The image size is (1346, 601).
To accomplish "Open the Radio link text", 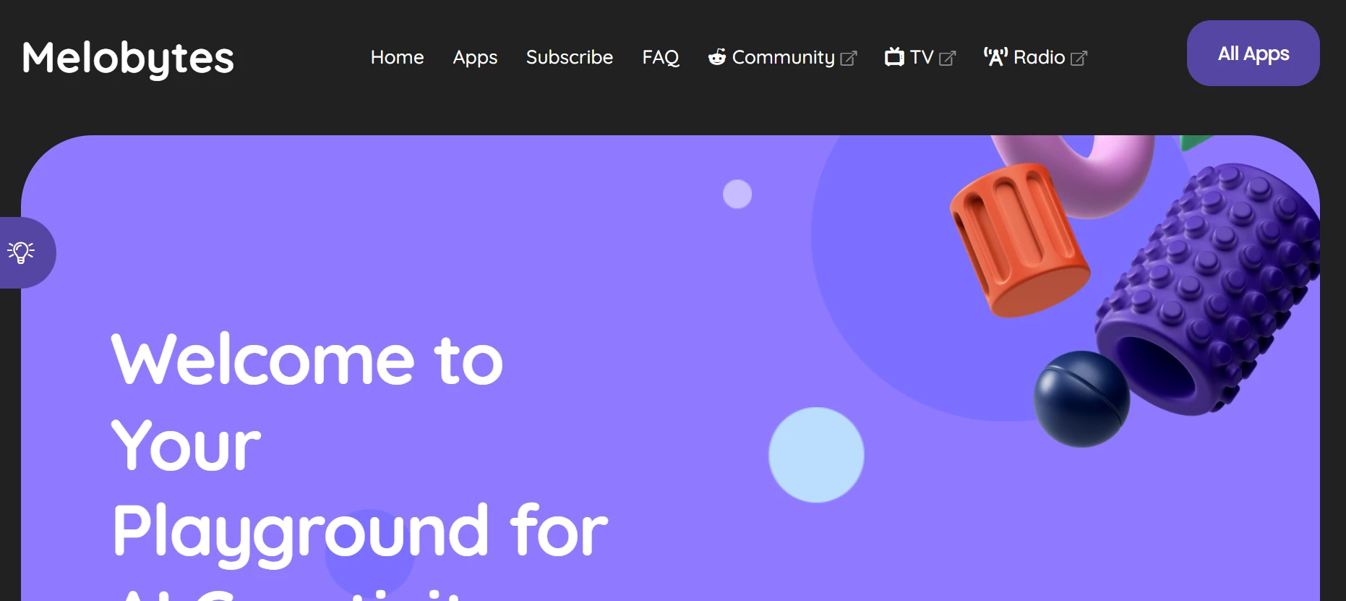I will (x=1039, y=57).
